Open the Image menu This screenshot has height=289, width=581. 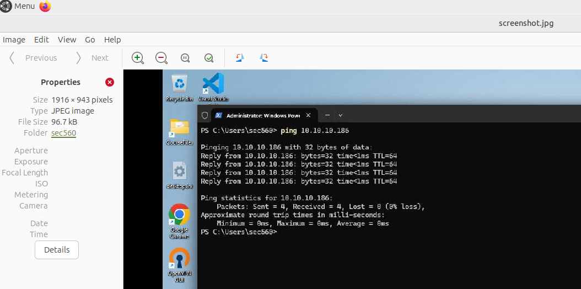(14, 40)
